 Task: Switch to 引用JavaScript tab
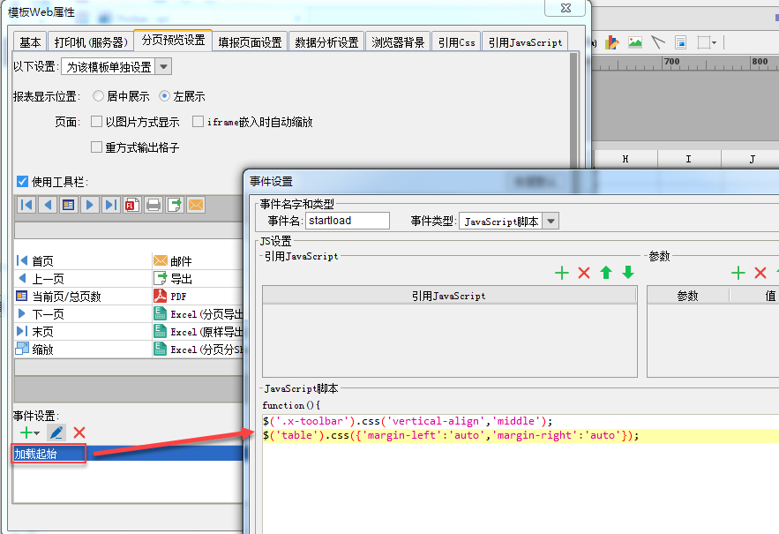525,42
